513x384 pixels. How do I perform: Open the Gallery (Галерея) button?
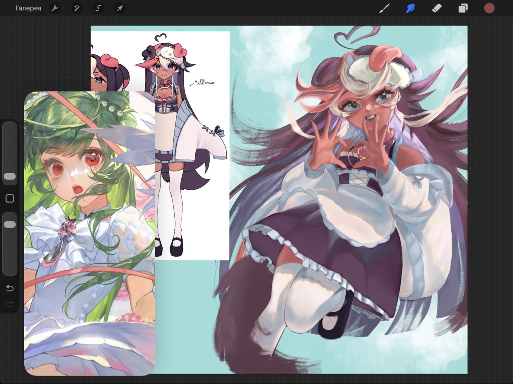coord(28,8)
